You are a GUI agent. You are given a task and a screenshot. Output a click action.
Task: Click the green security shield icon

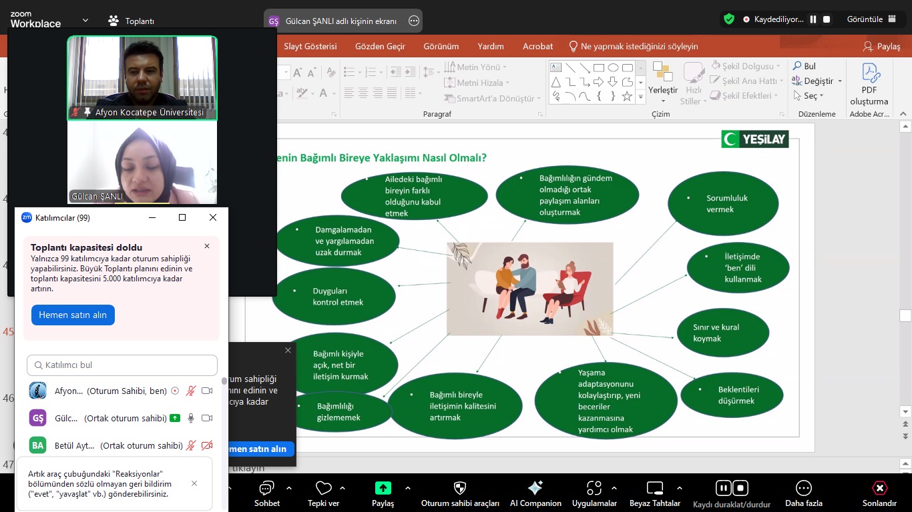tap(729, 19)
